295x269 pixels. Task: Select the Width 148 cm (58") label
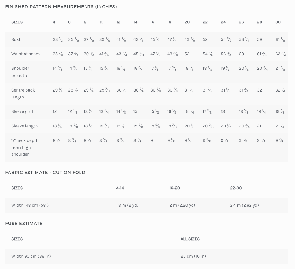(30, 205)
